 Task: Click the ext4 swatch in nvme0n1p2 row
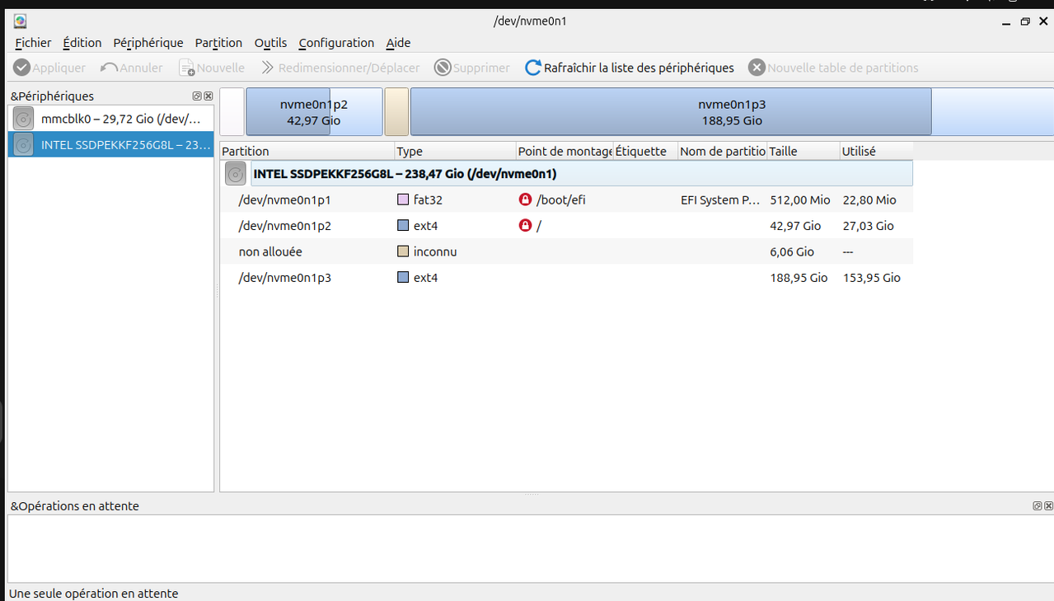coord(403,225)
